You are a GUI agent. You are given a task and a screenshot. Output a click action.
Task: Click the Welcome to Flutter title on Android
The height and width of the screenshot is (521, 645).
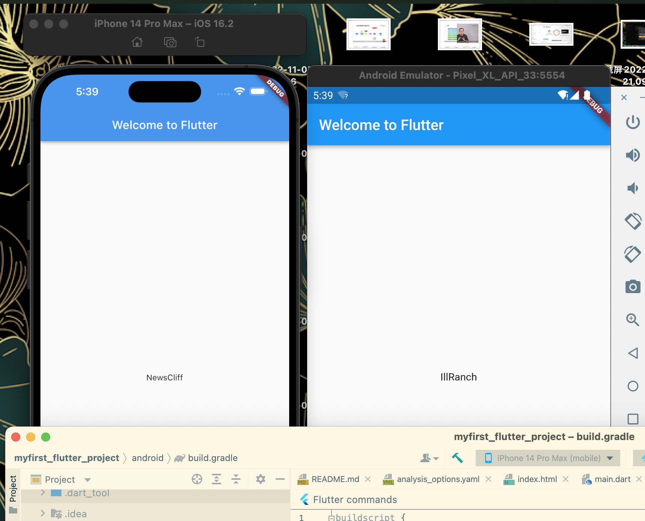click(x=381, y=125)
